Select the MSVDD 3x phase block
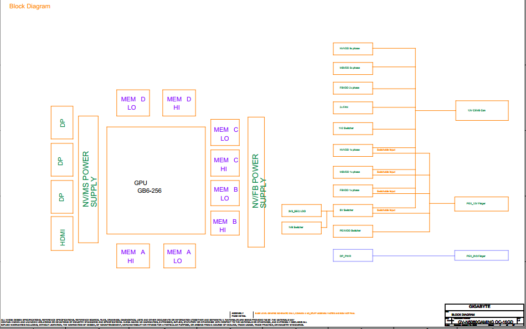The width and height of the screenshot is (526, 329). pos(353,68)
